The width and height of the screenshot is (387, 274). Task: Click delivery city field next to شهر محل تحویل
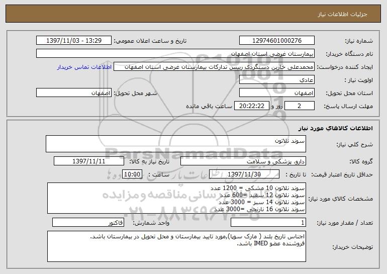pos(74,93)
